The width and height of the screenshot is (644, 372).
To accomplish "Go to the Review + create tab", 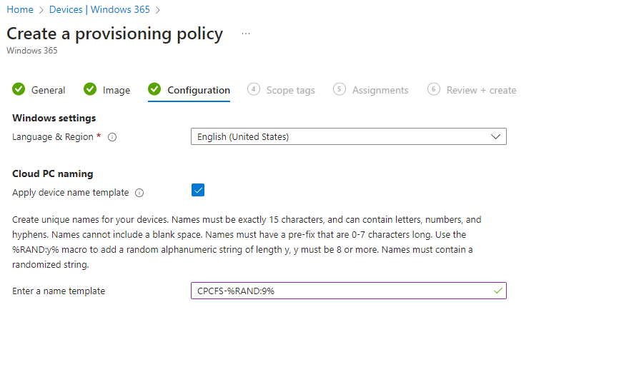I will click(x=481, y=90).
